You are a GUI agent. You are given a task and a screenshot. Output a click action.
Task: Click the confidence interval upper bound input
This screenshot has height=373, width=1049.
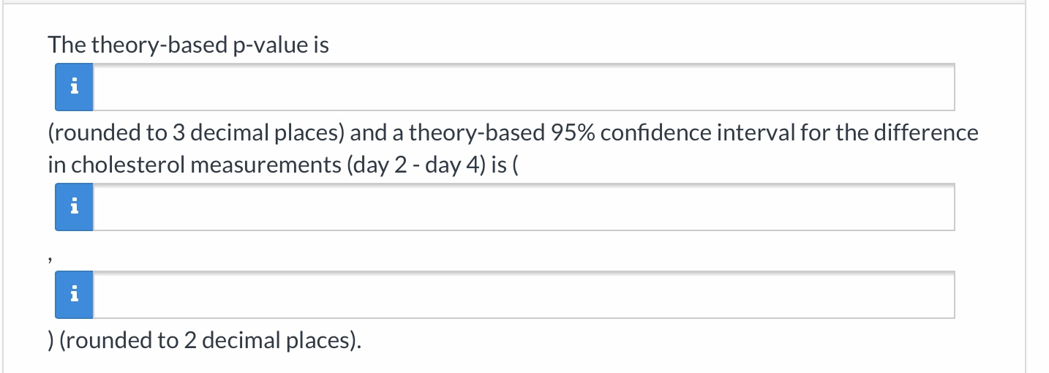(523, 295)
